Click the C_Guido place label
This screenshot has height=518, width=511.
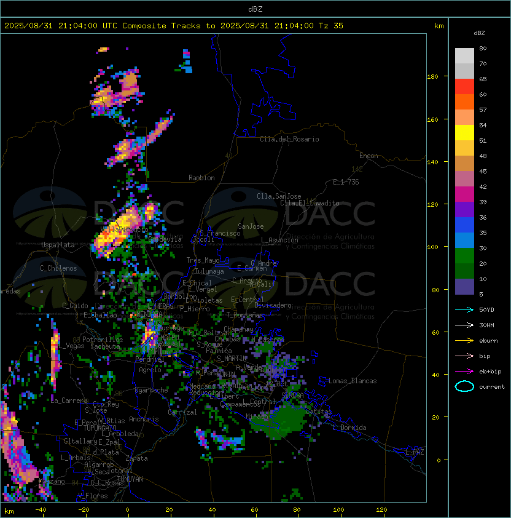75,306
